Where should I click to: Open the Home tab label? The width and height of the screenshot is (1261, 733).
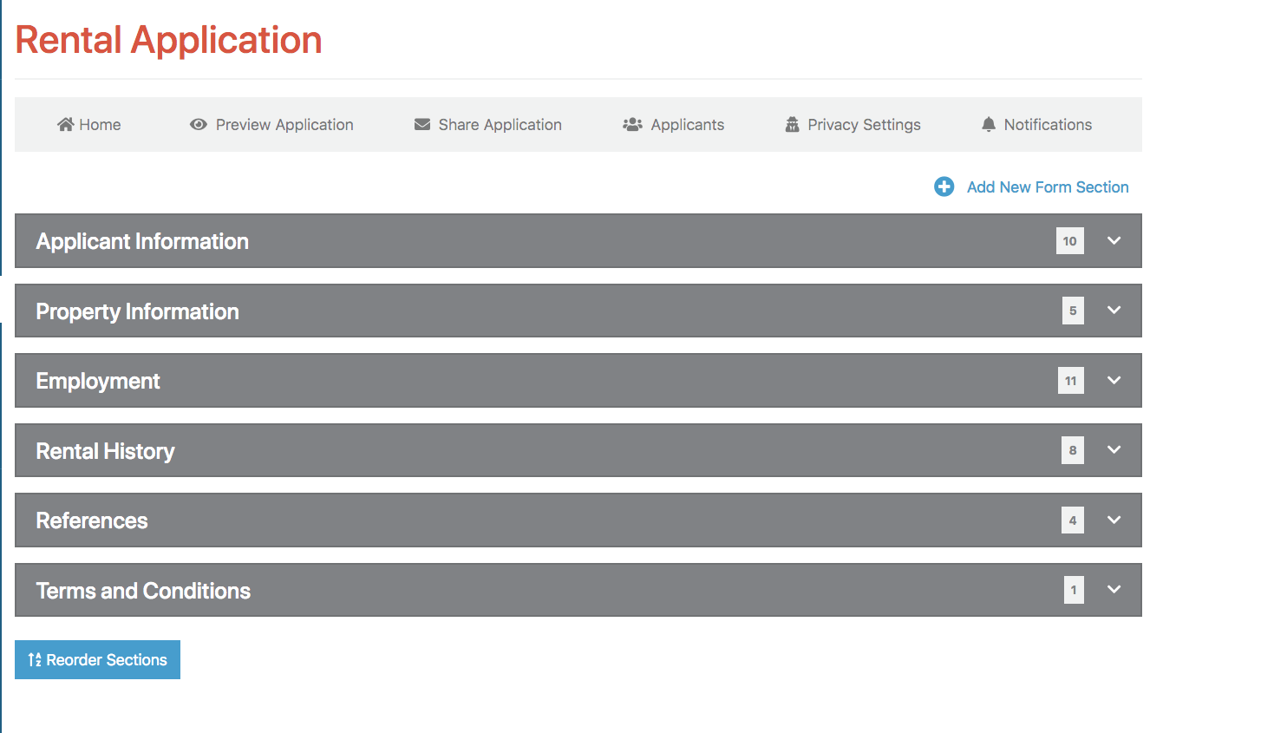coord(100,124)
